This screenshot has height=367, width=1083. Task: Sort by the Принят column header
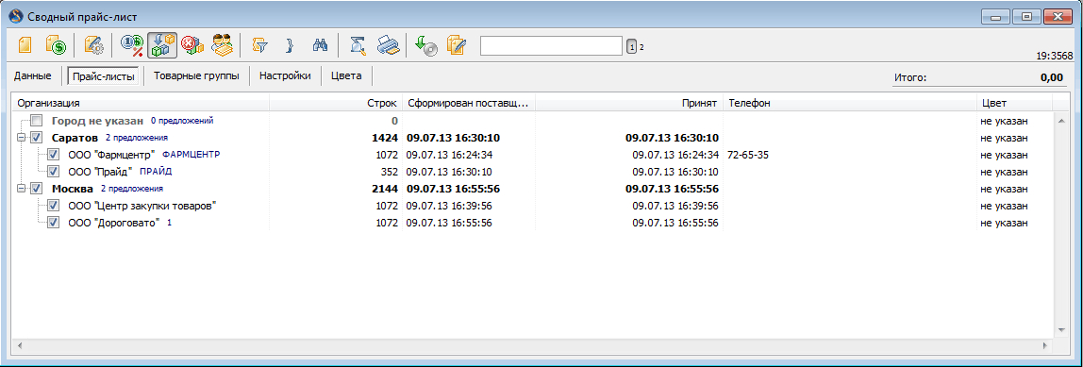[629, 103]
